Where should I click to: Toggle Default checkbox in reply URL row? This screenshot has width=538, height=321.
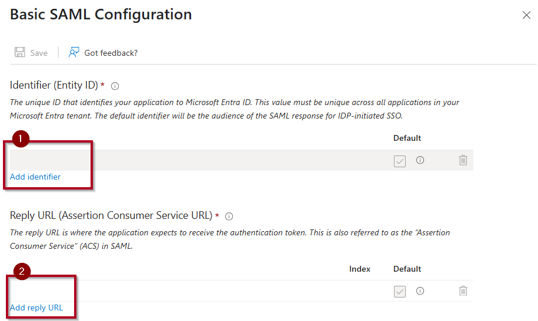click(x=400, y=292)
